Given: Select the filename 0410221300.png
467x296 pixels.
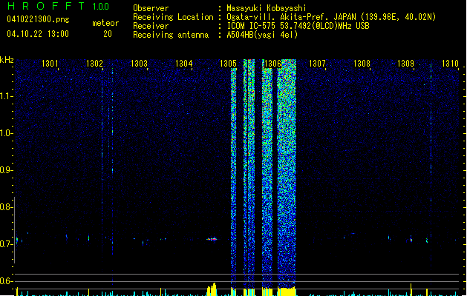Looking at the screenshot, I should tap(38, 19).
